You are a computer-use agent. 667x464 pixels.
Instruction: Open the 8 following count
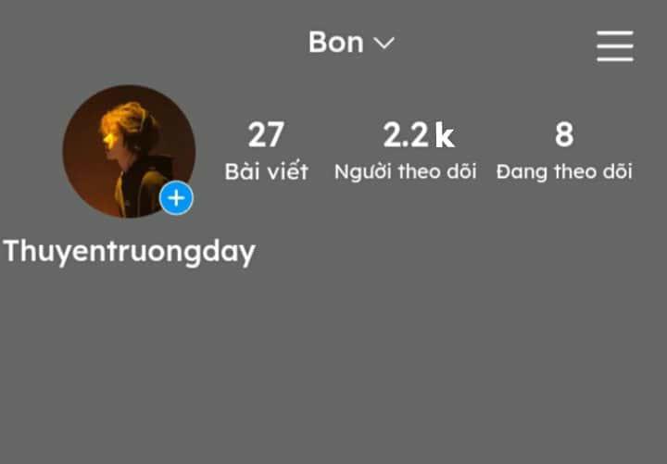(564, 135)
